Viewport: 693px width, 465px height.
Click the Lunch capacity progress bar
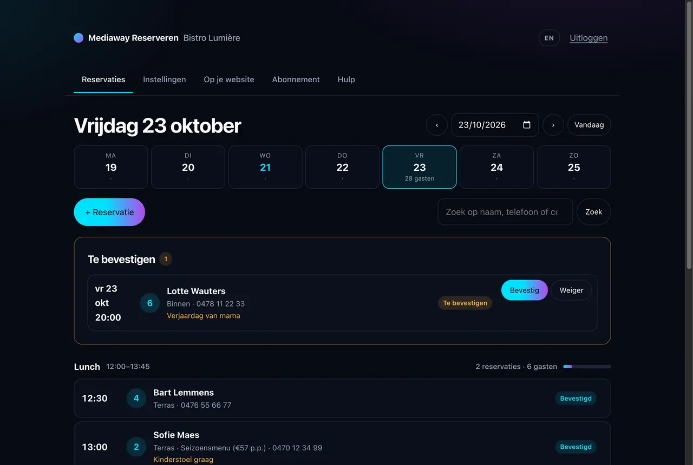(x=587, y=367)
